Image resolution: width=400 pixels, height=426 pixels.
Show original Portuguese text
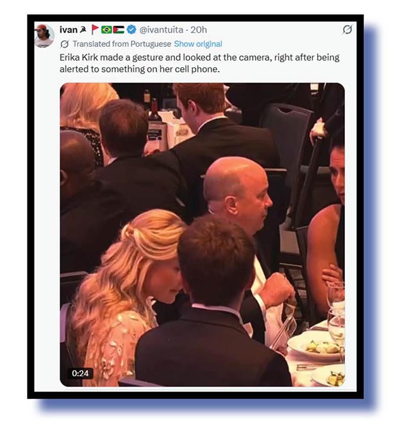pyautogui.click(x=198, y=44)
